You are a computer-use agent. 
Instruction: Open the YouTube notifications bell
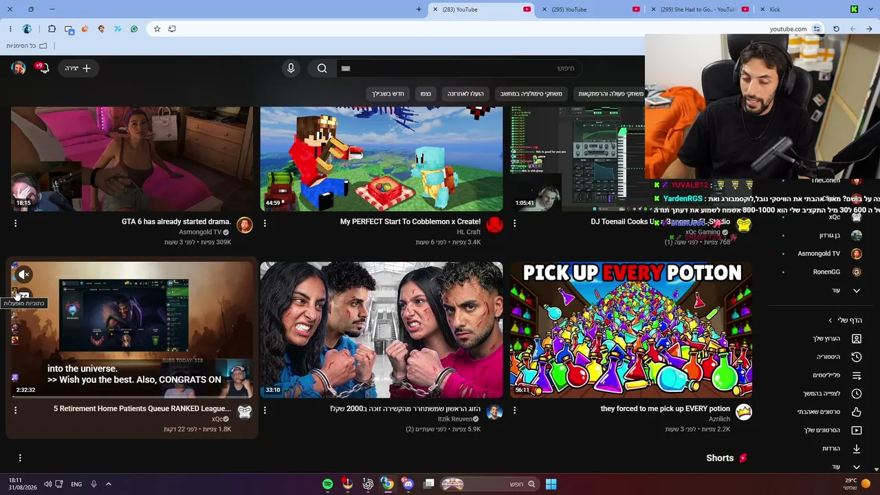(44, 68)
